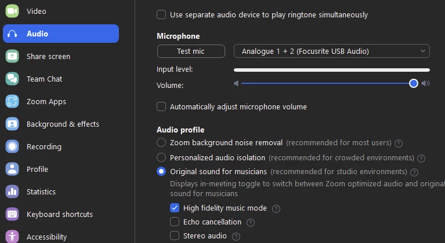This screenshot has width=445, height=243.
Task: Click the microphone Volume slider handle
Action: pos(414,83)
